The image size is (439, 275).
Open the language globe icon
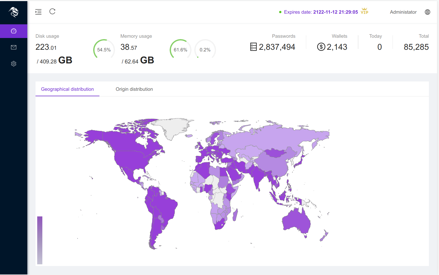[x=428, y=12]
